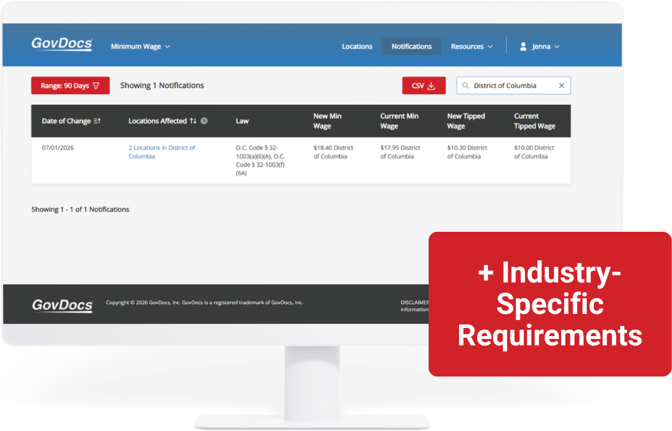This screenshot has width=672, height=431.
Task: Click the GovDocs logo in the footer
Action: tap(62, 306)
